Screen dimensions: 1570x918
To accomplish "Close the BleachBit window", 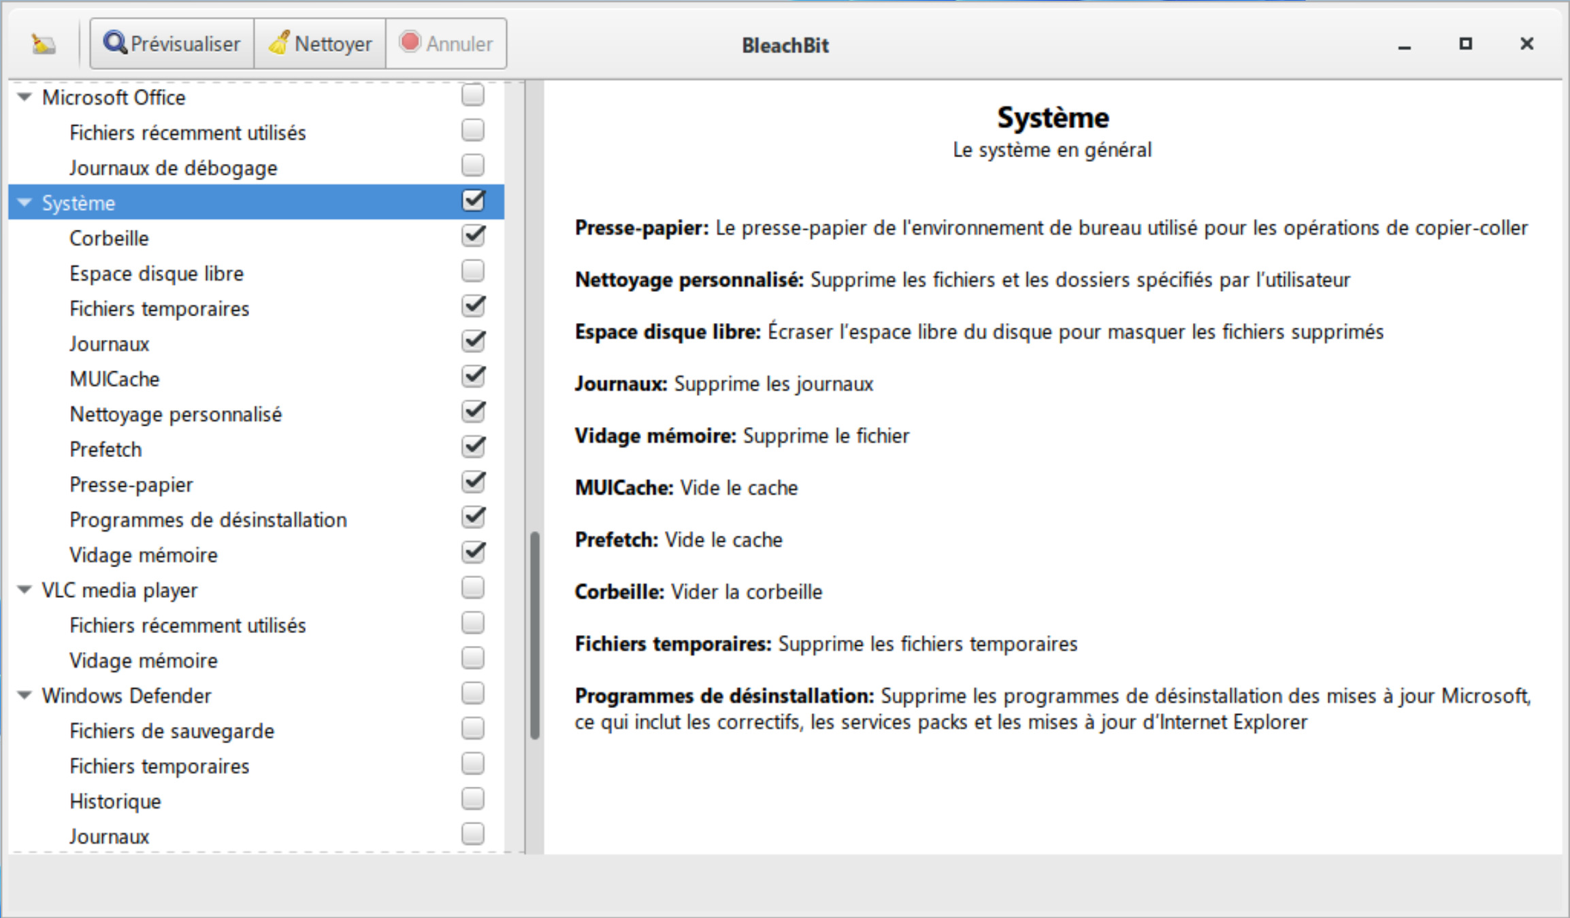I will [x=1527, y=44].
